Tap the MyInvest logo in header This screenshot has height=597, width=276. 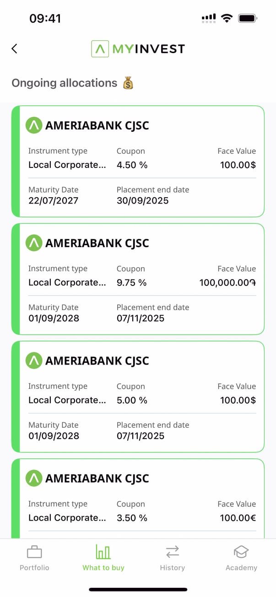pyautogui.click(x=138, y=48)
